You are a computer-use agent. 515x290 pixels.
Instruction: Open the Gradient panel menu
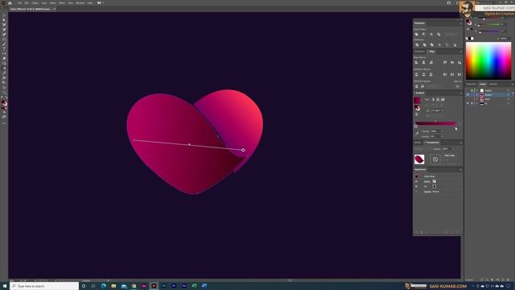460,93
